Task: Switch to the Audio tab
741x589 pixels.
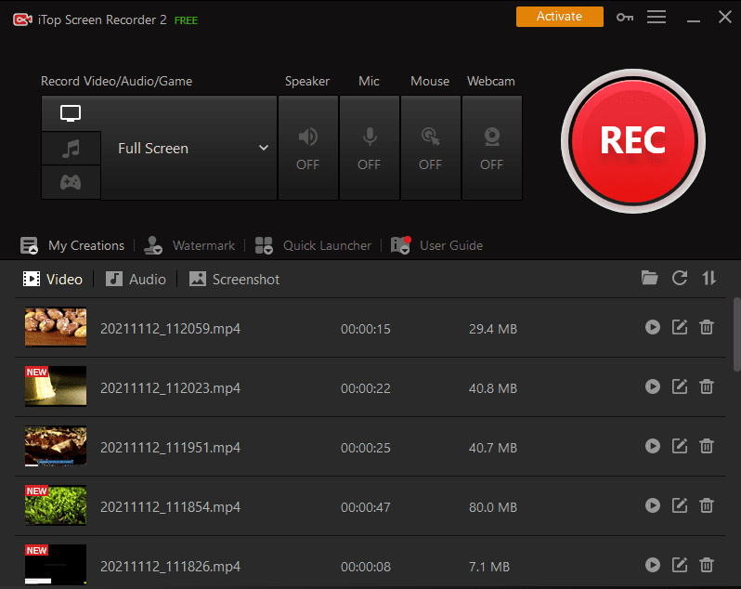Action: [136, 279]
